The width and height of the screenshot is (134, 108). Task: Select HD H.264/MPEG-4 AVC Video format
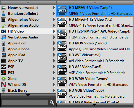[95, 34]
